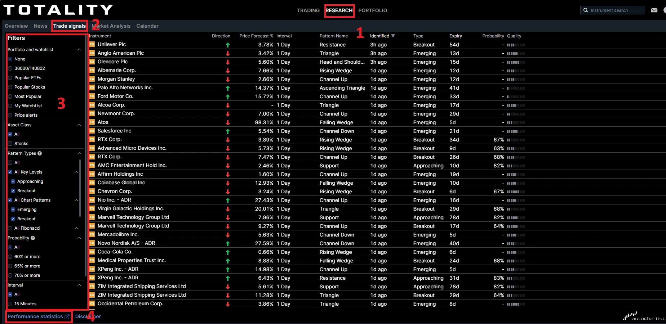Click the Totality logo
The width and height of the screenshot is (666, 324).
pyautogui.click(x=58, y=10)
